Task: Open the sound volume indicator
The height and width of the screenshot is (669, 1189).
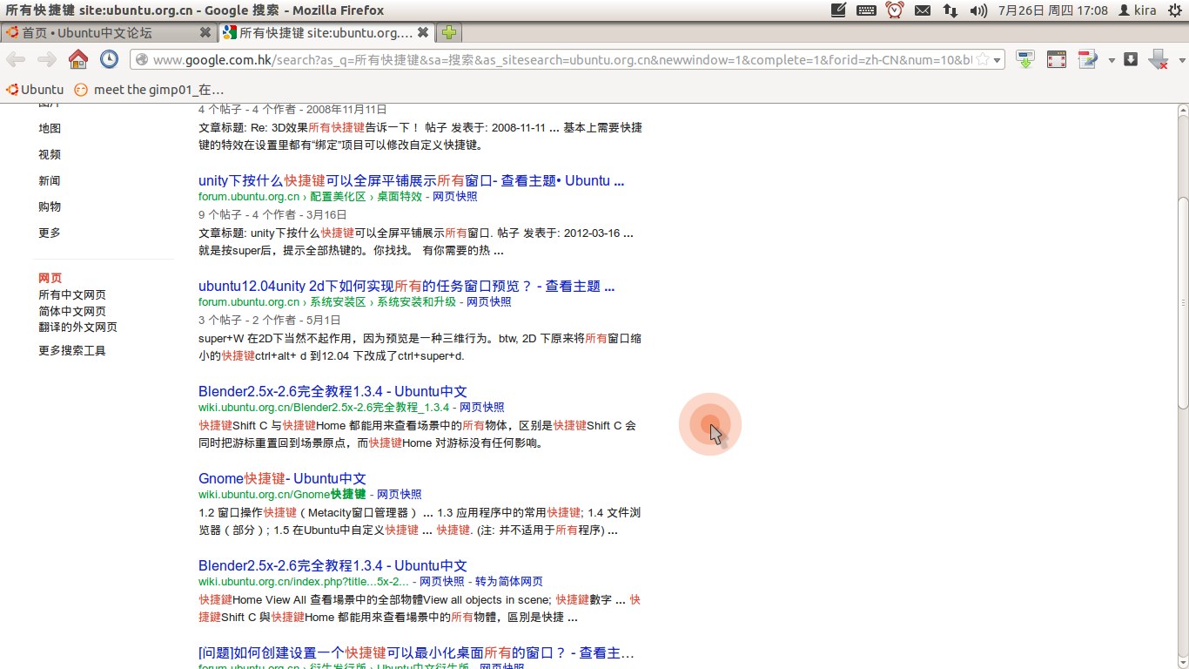Action: (x=978, y=10)
